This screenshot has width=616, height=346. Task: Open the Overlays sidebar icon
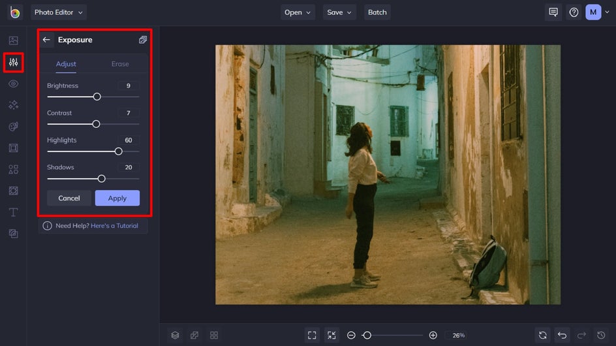(x=13, y=191)
